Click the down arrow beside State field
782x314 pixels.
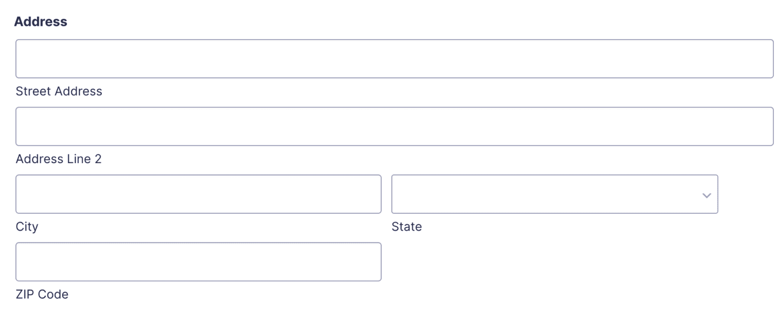706,195
